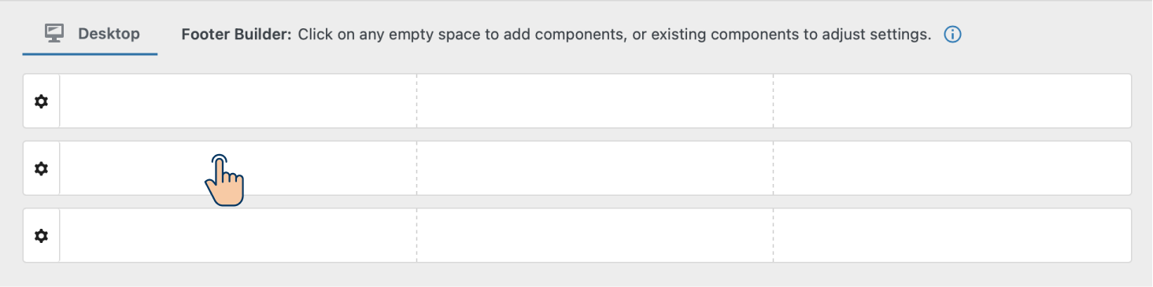Click the blue underline beneath Desktop tab
The height and width of the screenshot is (287, 1153).
90,54
